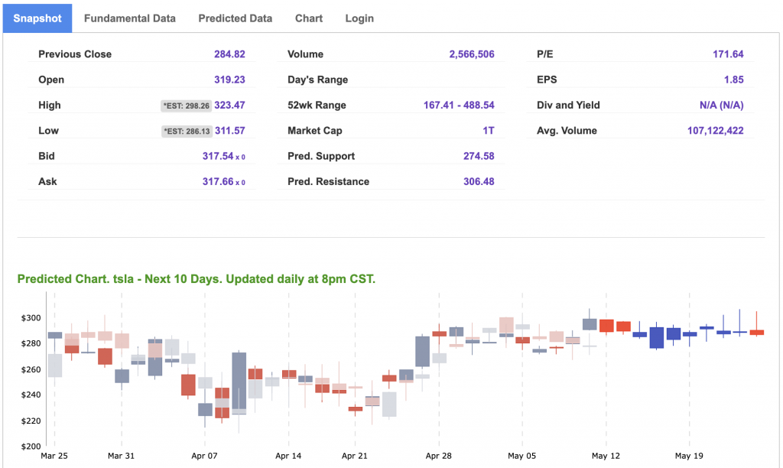
Task: Go to the Chart tab
Action: 309,18
